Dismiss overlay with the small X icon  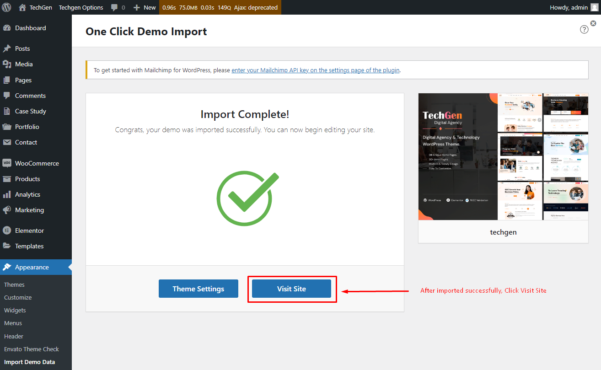point(593,23)
